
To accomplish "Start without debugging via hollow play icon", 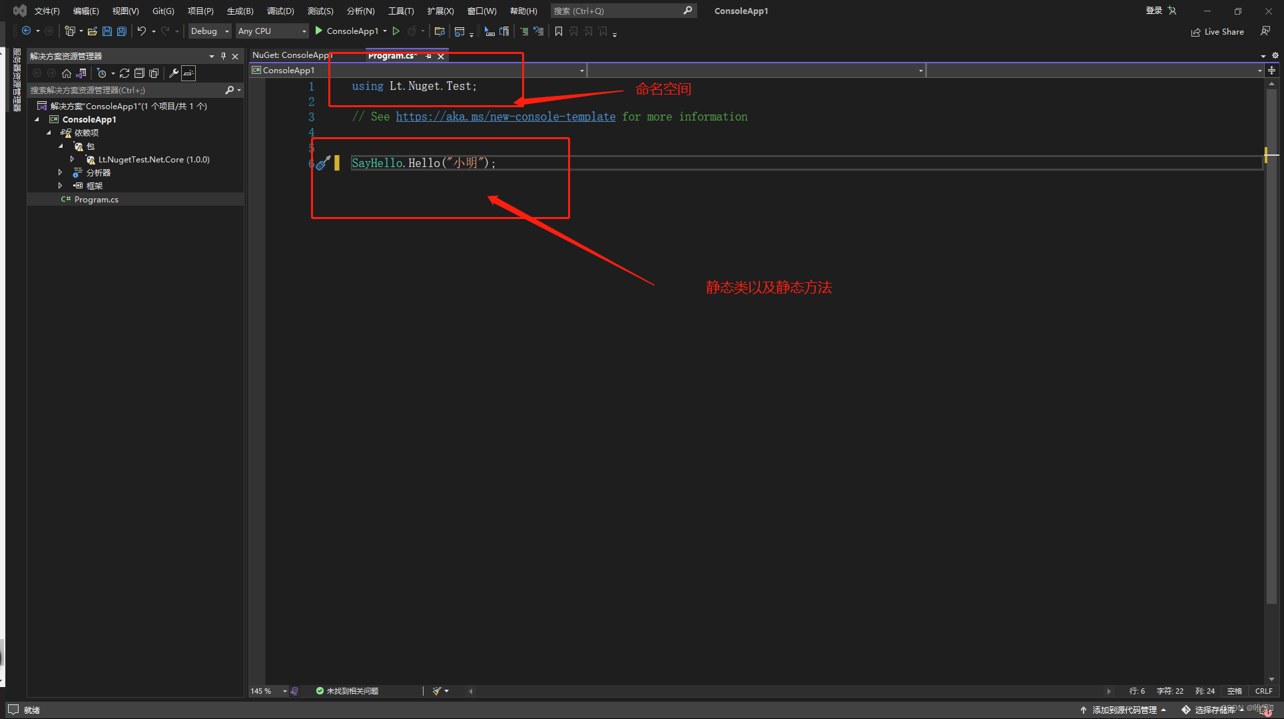I will click(x=396, y=31).
